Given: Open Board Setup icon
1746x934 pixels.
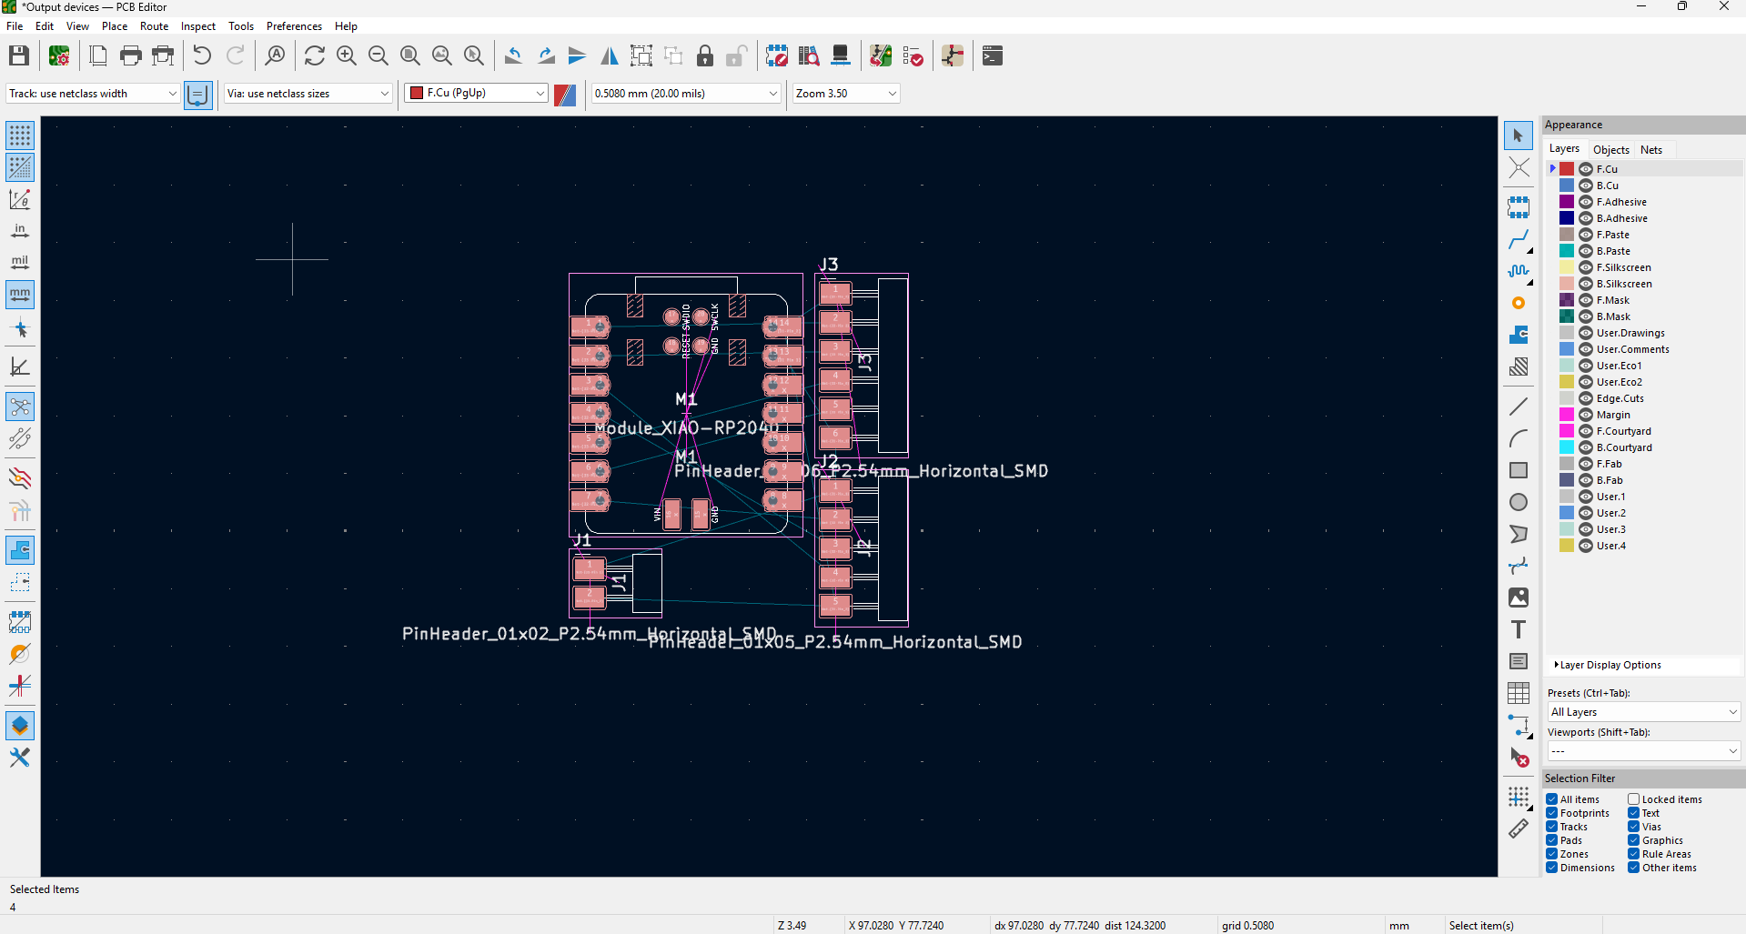Looking at the screenshot, I should pos(59,56).
